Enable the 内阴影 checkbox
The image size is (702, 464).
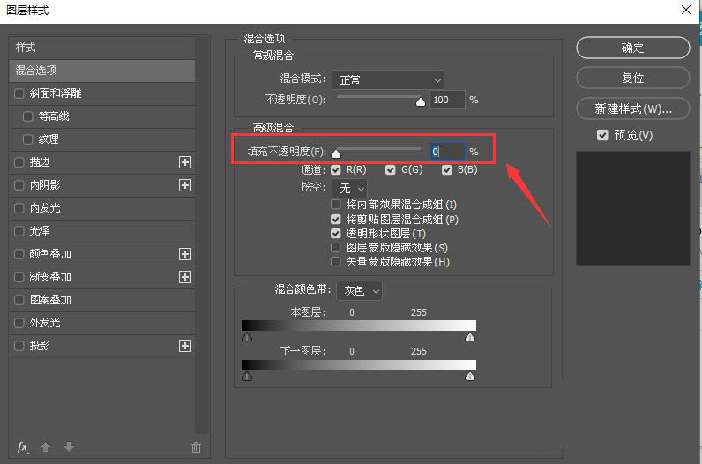point(19,185)
